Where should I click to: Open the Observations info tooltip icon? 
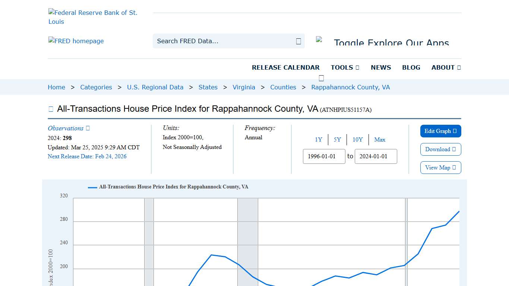[87, 128]
